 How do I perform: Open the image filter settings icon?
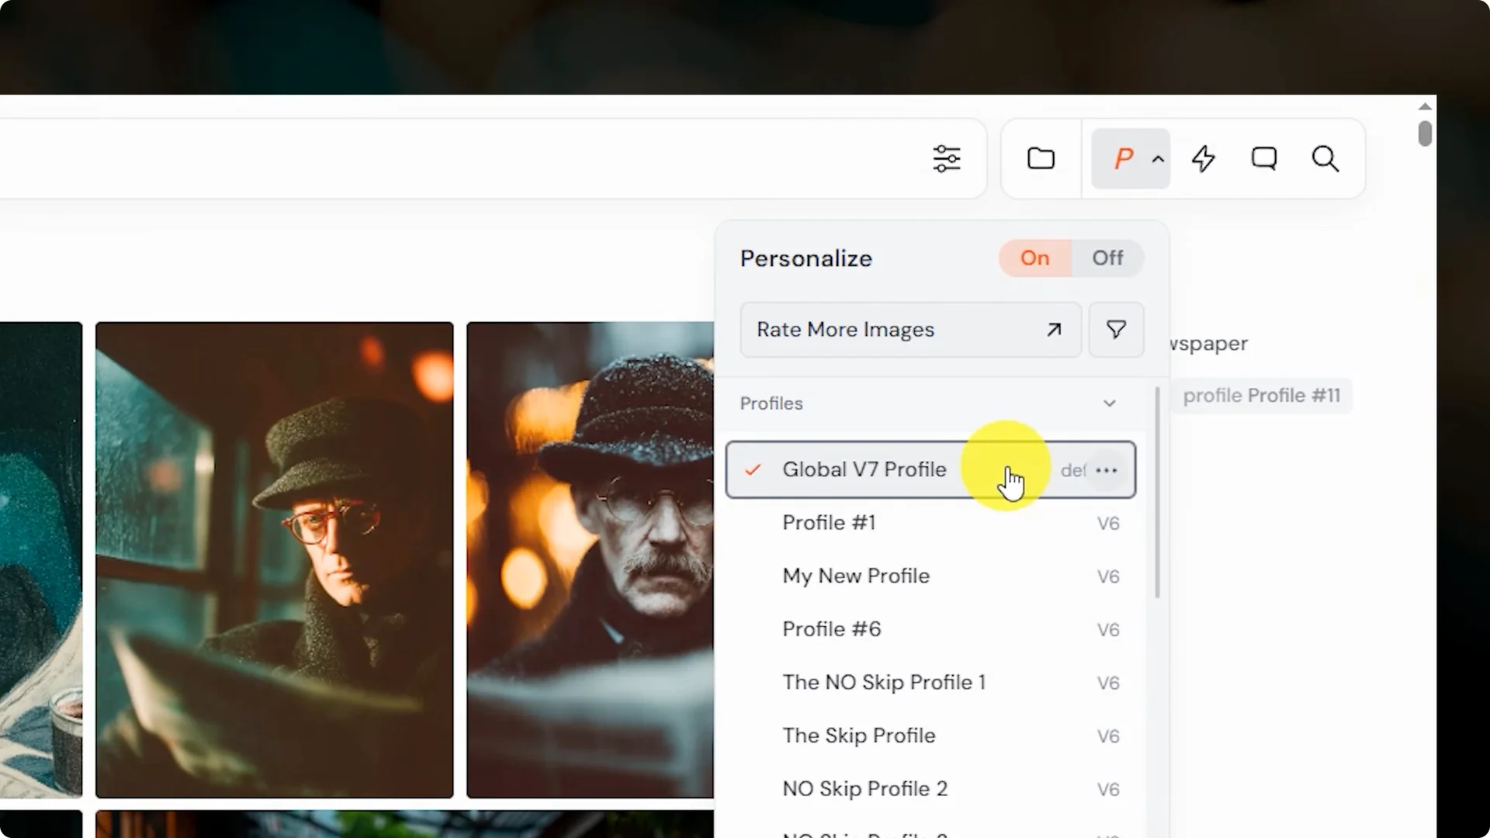tap(947, 158)
